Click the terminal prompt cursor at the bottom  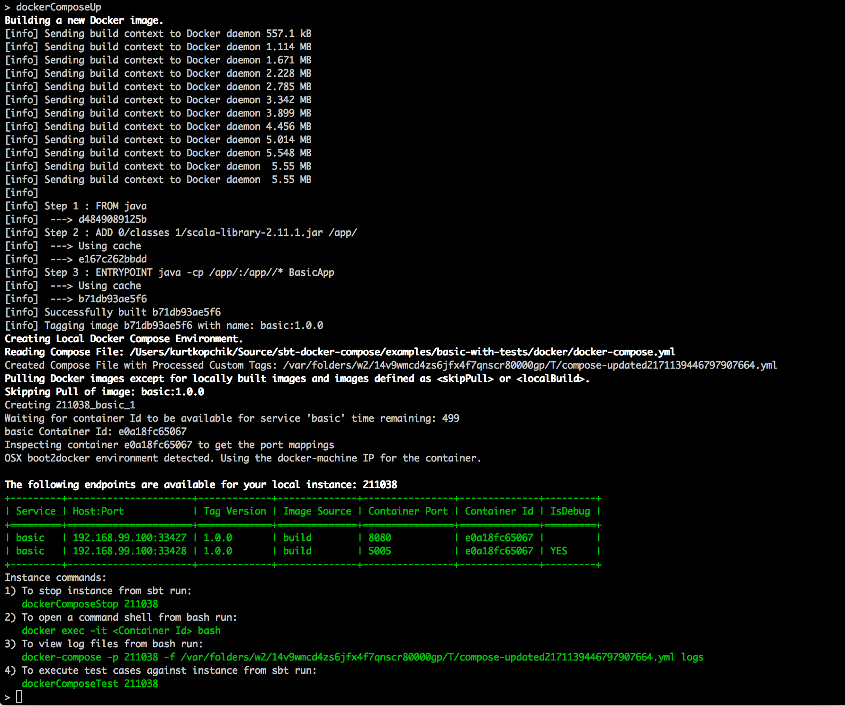[19, 697]
